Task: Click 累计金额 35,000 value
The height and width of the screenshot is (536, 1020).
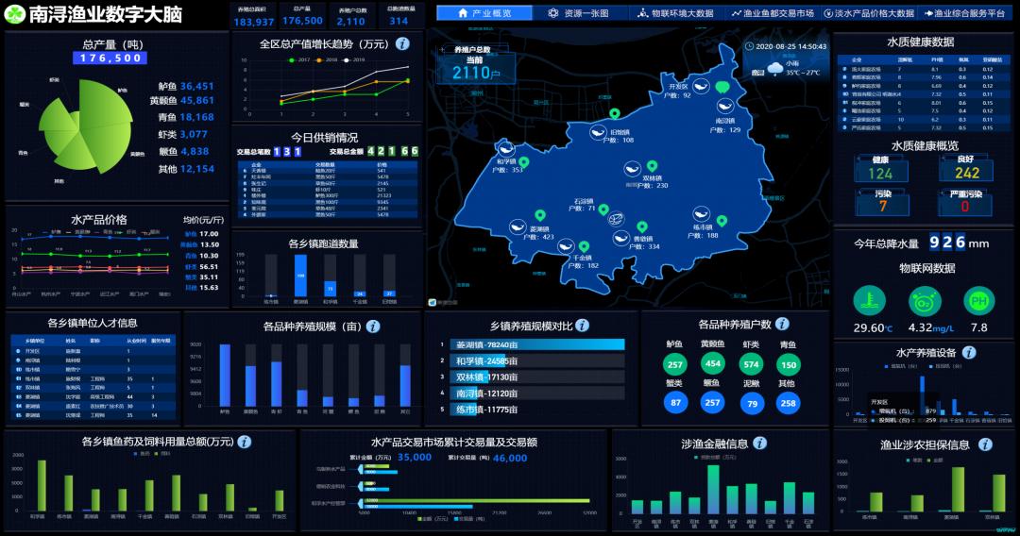Action: click(415, 458)
